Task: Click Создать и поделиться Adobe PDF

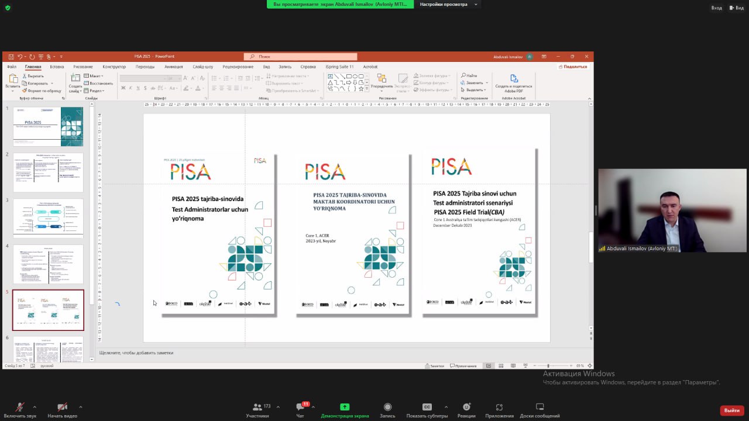Action: (514, 83)
